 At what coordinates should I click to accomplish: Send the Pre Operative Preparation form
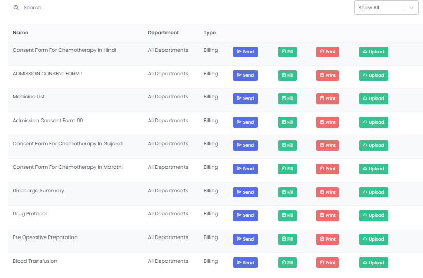(245, 239)
